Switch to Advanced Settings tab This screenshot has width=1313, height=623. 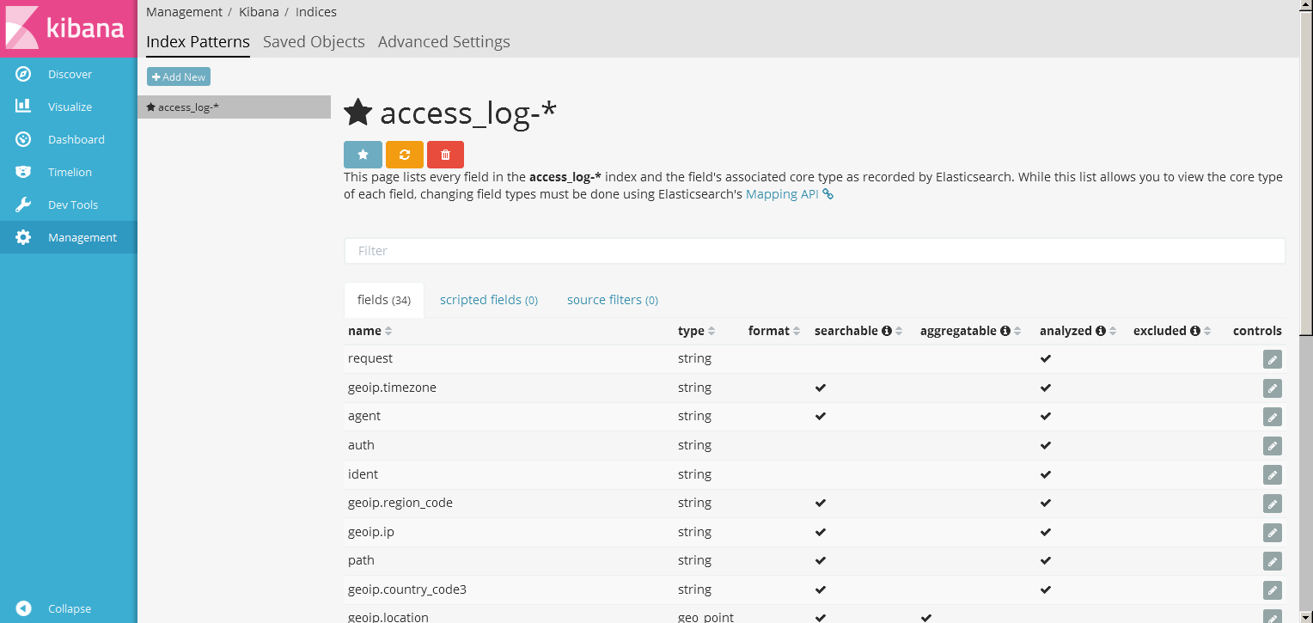point(444,41)
